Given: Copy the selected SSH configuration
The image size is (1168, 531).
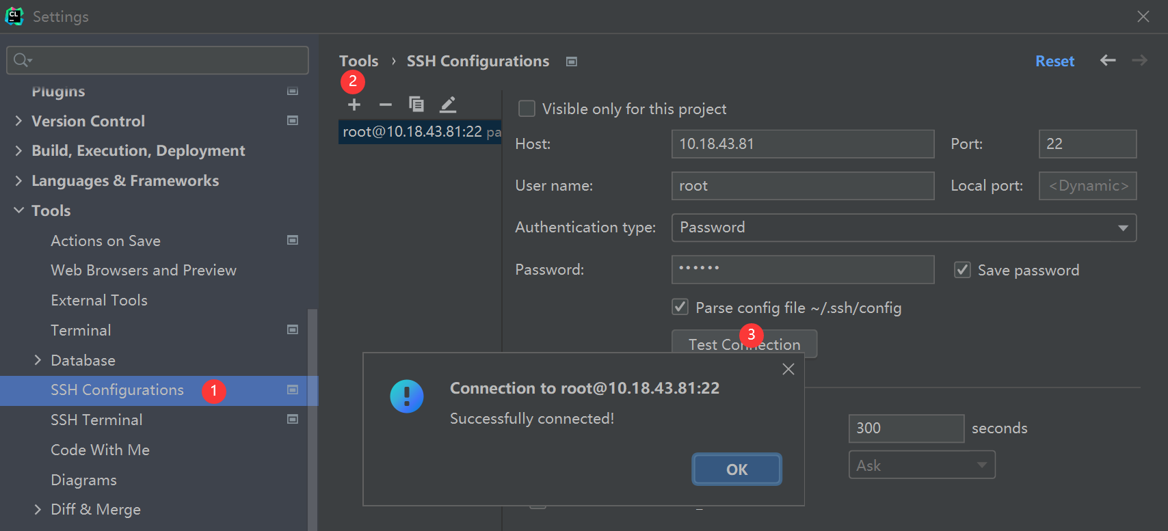Looking at the screenshot, I should pos(416,104).
